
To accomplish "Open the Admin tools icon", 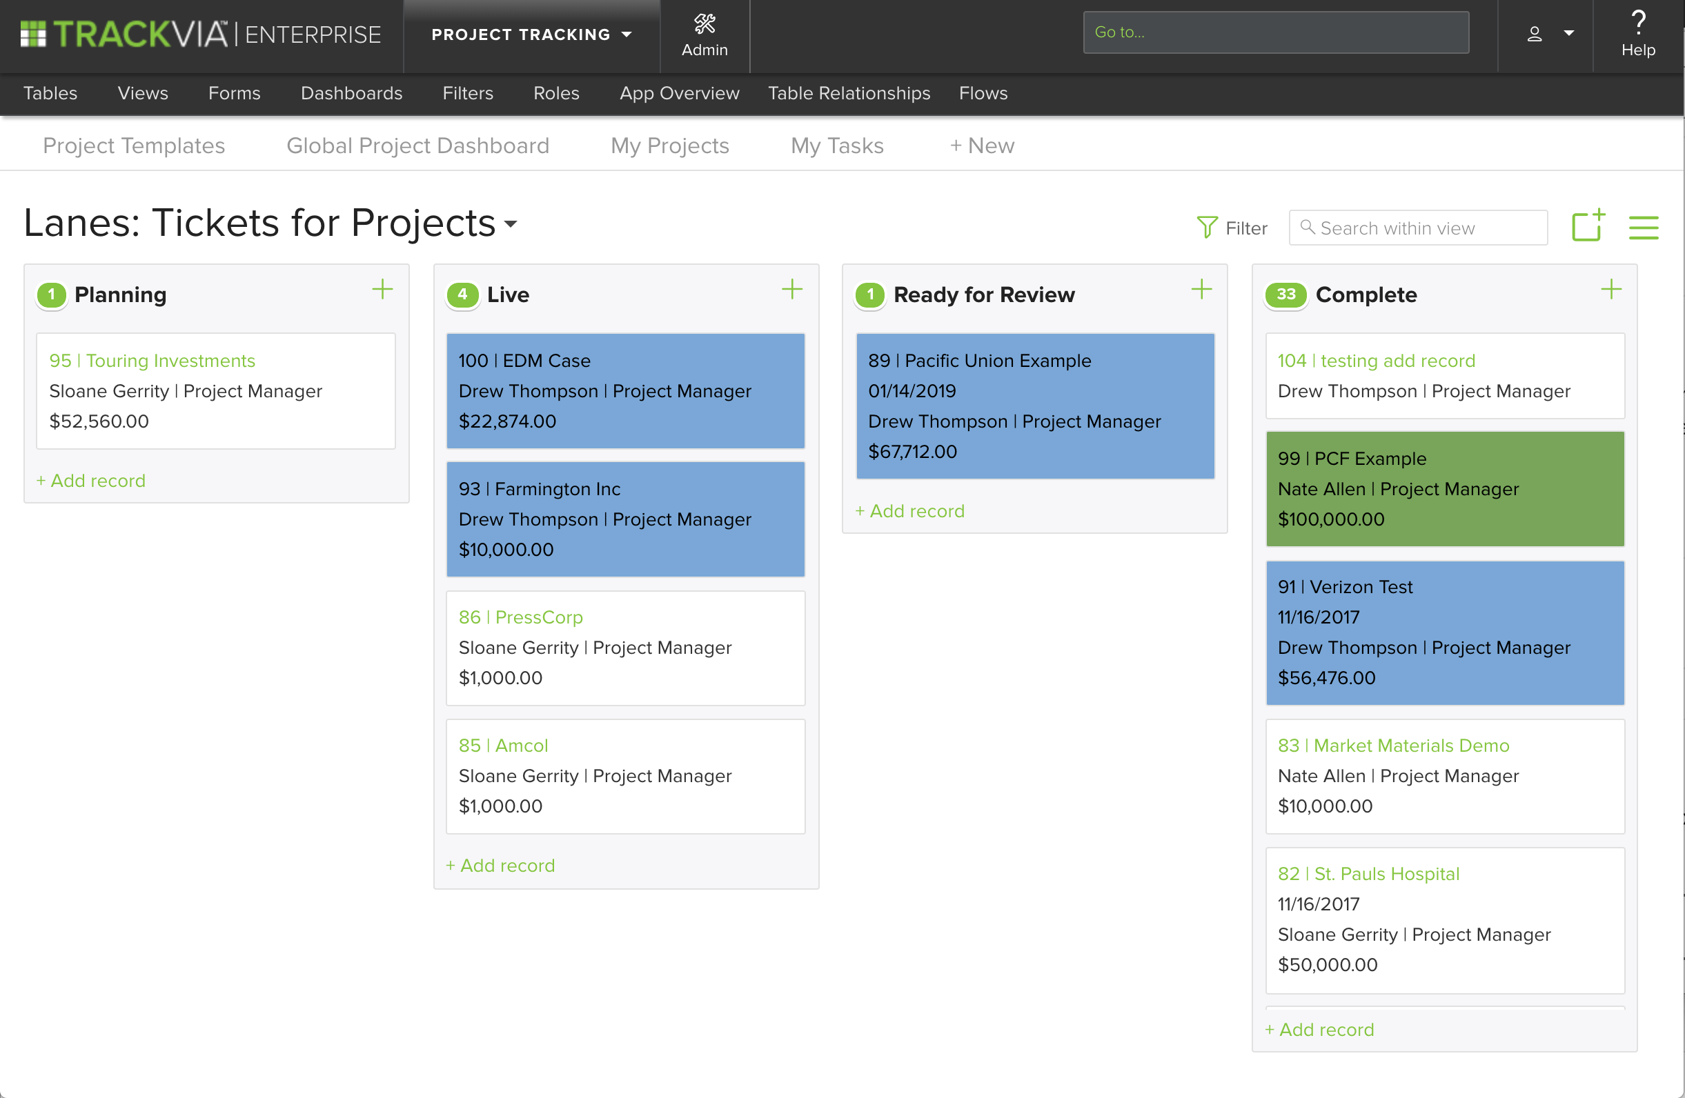I will (704, 24).
